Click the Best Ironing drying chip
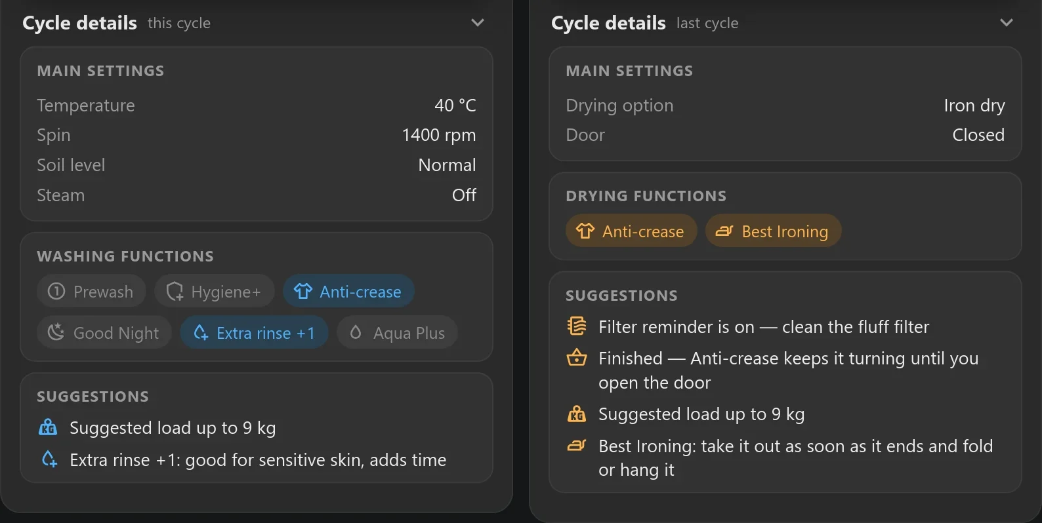 [x=773, y=231]
